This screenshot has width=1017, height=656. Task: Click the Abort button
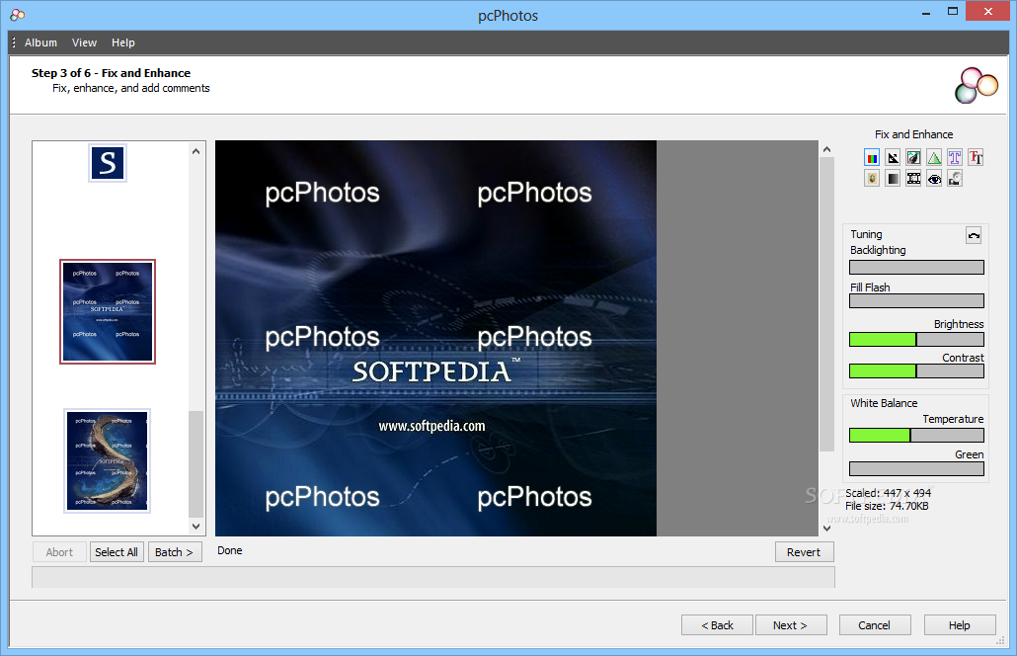pyautogui.click(x=59, y=552)
